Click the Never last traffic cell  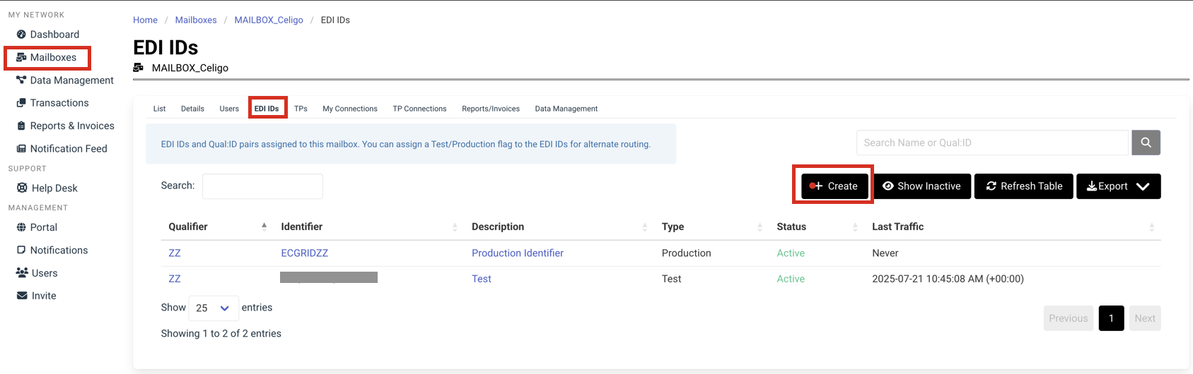pyautogui.click(x=885, y=253)
